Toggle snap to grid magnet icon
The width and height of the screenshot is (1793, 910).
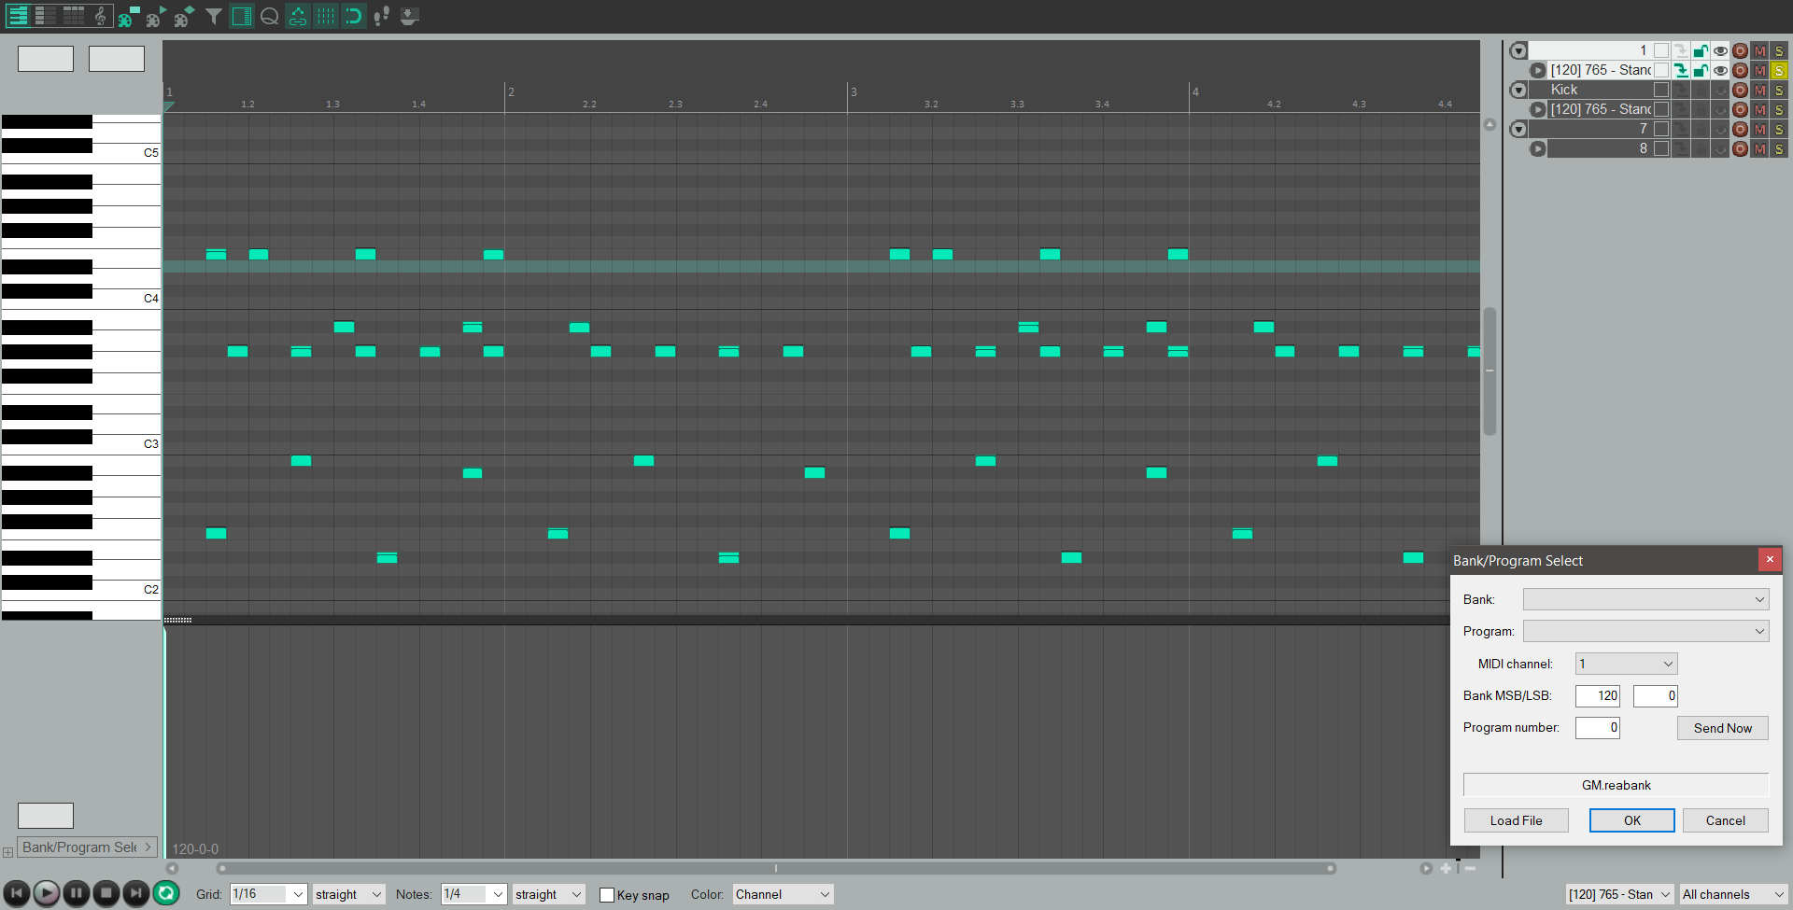click(353, 16)
